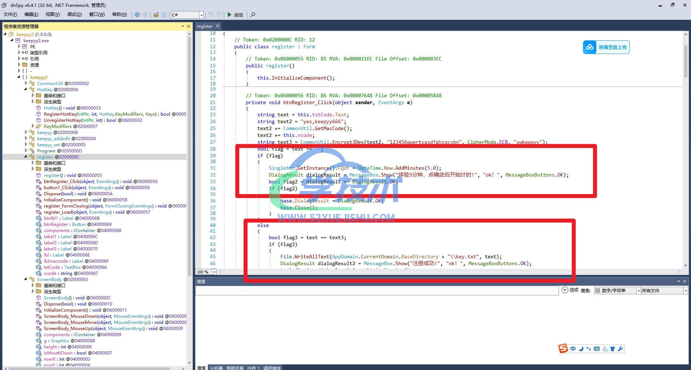Expand the PE node
Image resolution: width=691 pixels, height=370 pixels.
[x=19, y=46]
